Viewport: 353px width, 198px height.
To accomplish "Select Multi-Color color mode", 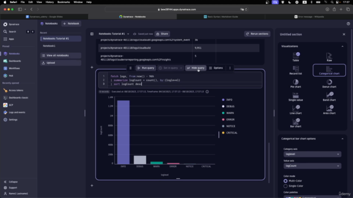I will [x=286, y=181].
